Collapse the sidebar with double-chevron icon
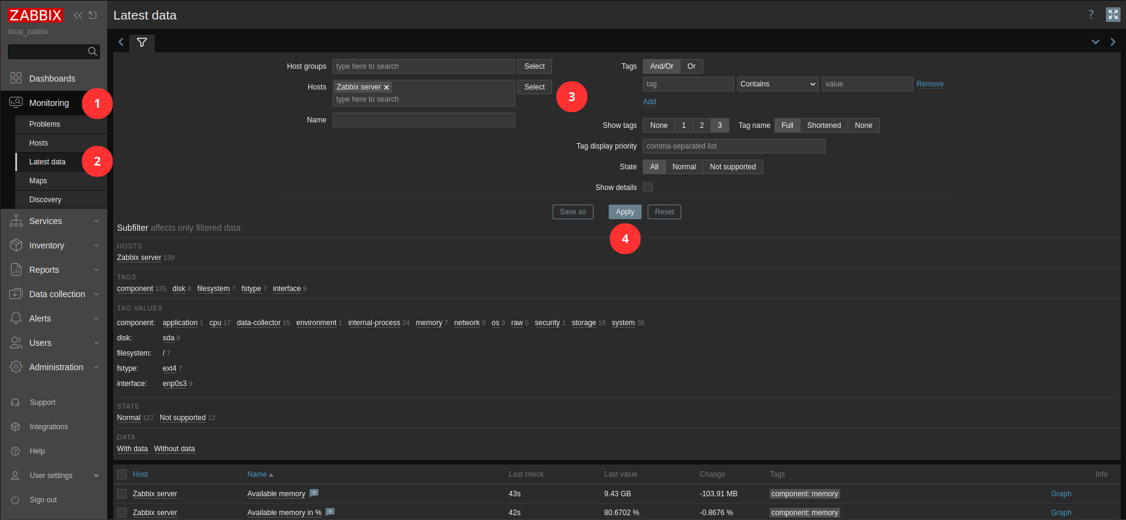 (x=78, y=15)
